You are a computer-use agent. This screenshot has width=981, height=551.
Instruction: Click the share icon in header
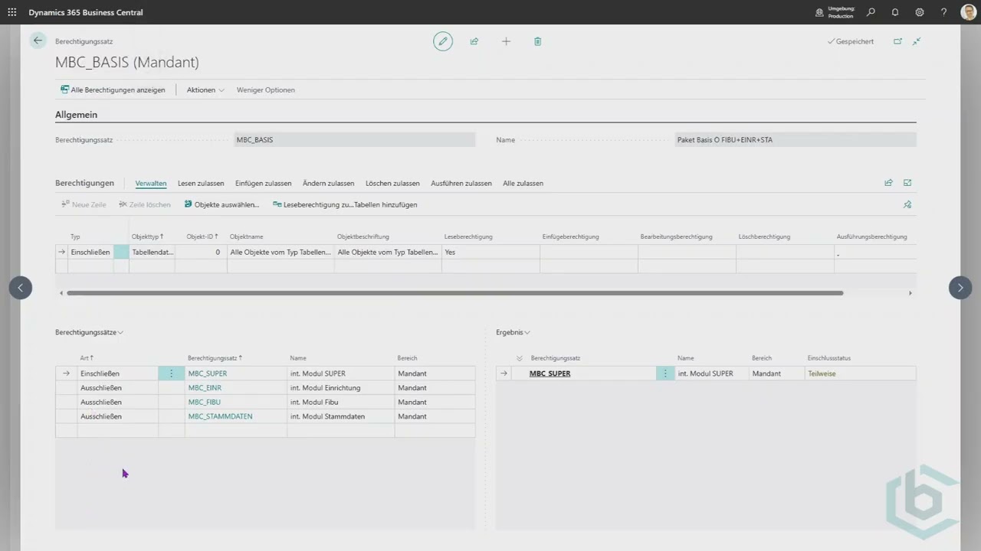[x=474, y=41]
